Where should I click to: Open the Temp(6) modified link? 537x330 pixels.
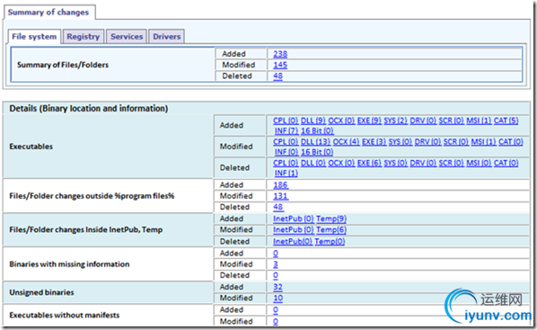[x=331, y=229]
